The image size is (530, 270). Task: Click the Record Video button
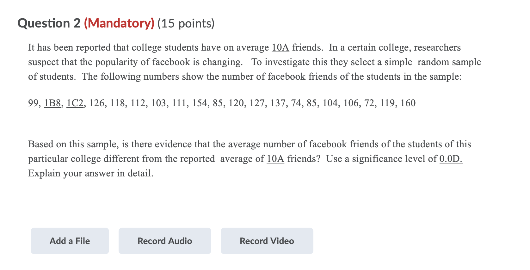tap(267, 241)
